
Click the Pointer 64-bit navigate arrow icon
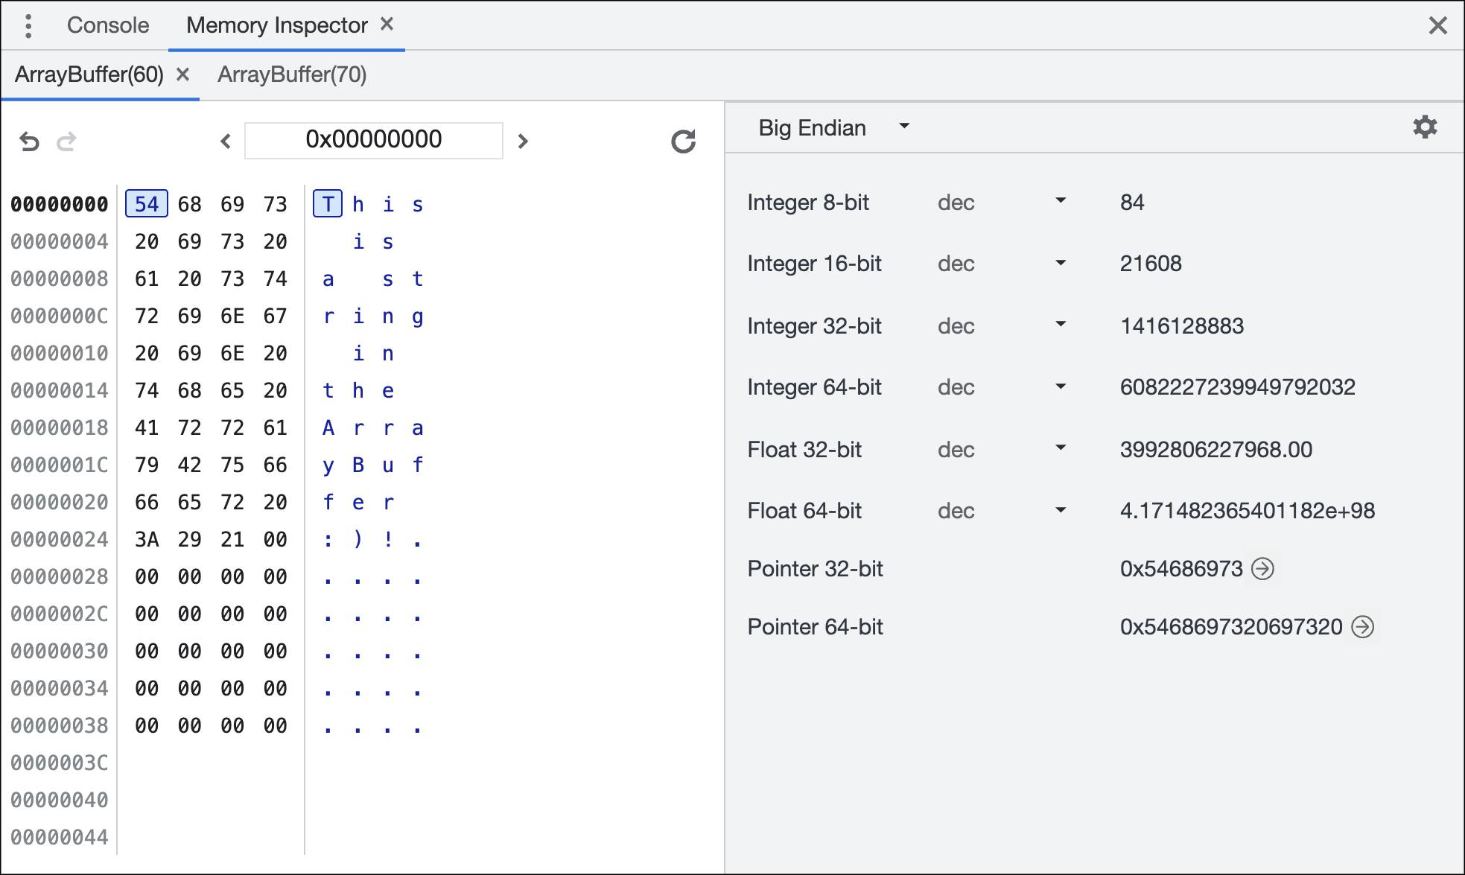[1365, 626]
